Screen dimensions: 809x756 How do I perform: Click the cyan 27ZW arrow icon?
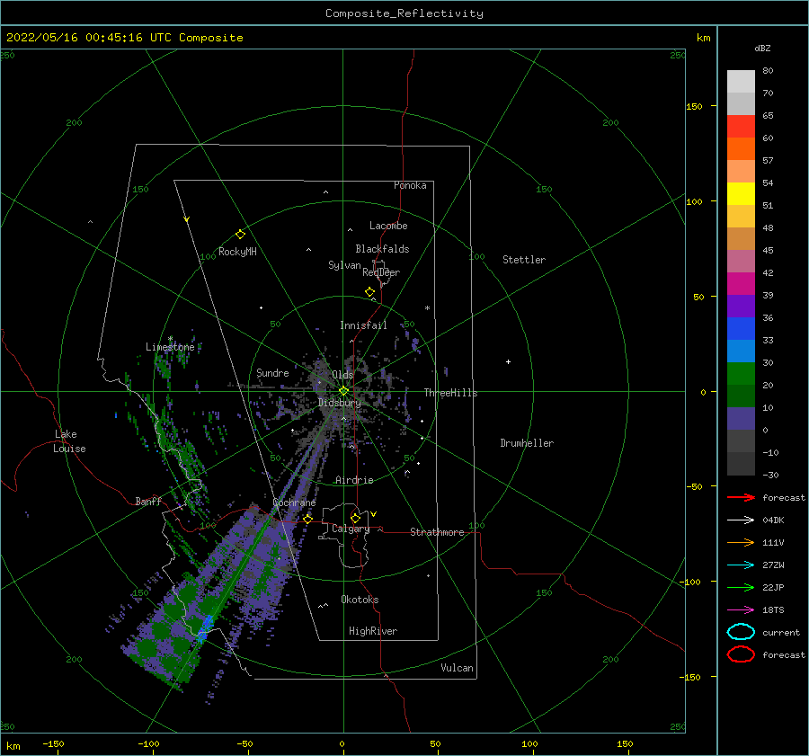[x=741, y=565]
